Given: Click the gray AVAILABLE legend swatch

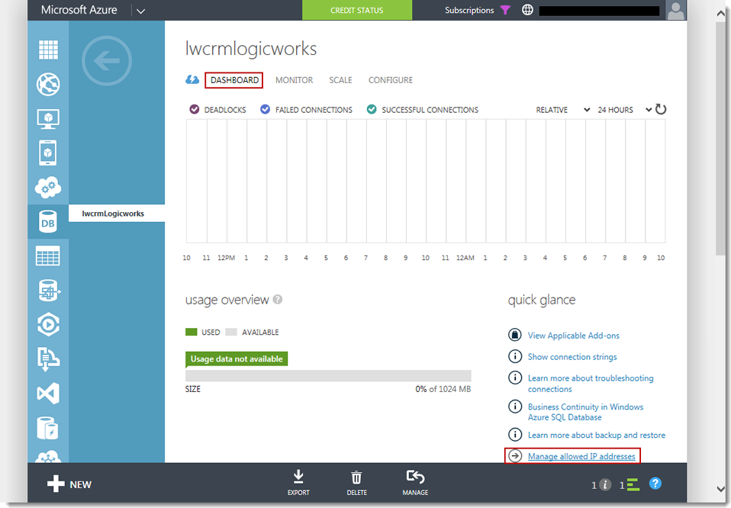Looking at the screenshot, I should pos(231,332).
